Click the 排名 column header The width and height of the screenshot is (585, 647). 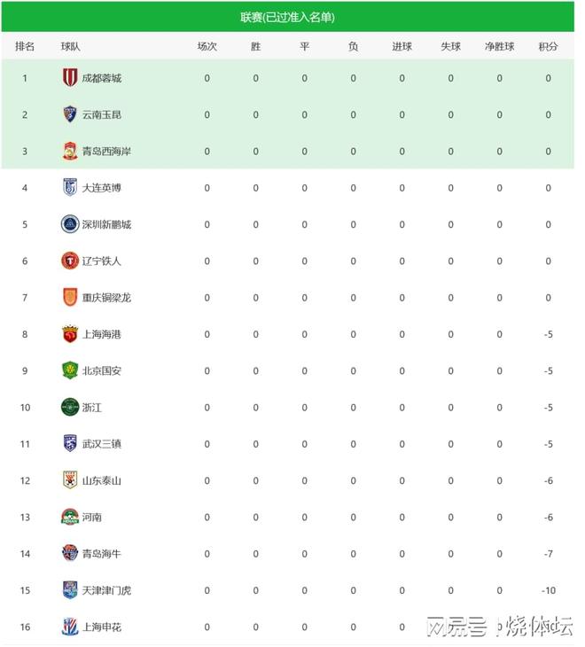click(x=25, y=46)
